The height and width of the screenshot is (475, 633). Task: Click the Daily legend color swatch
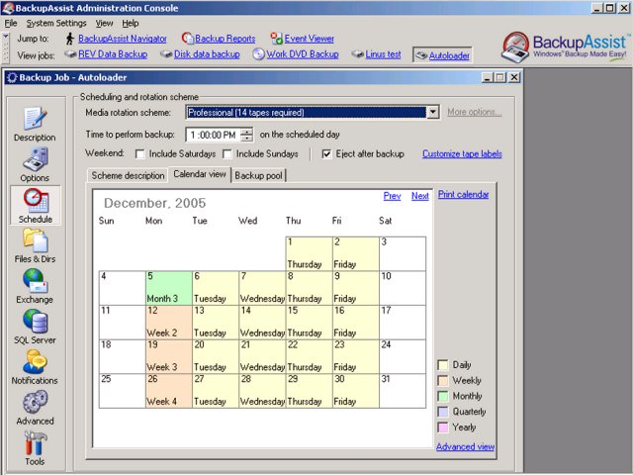[443, 365]
